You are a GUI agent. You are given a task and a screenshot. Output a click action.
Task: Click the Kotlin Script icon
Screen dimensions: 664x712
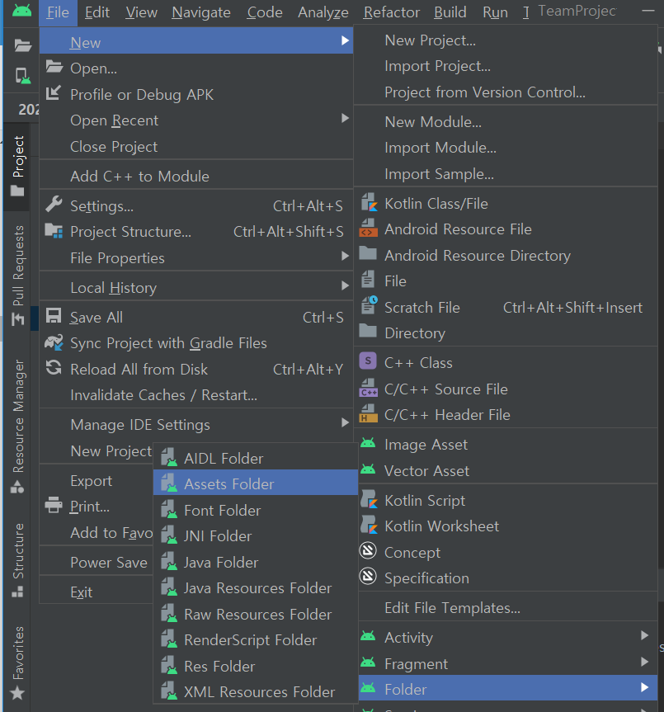(369, 499)
